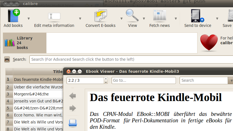Select the Library books icon
Viewport: 233px width, 131px height.
click(x=10, y=43)
